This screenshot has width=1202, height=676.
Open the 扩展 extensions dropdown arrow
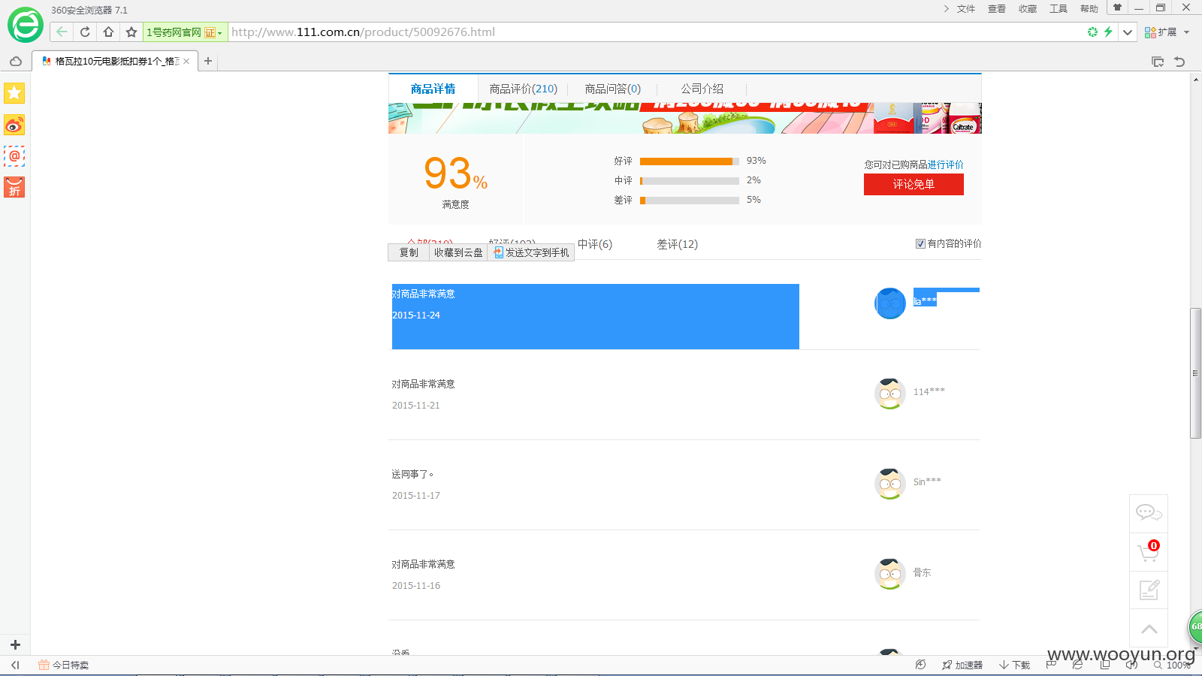click(x=1187, y=32)
